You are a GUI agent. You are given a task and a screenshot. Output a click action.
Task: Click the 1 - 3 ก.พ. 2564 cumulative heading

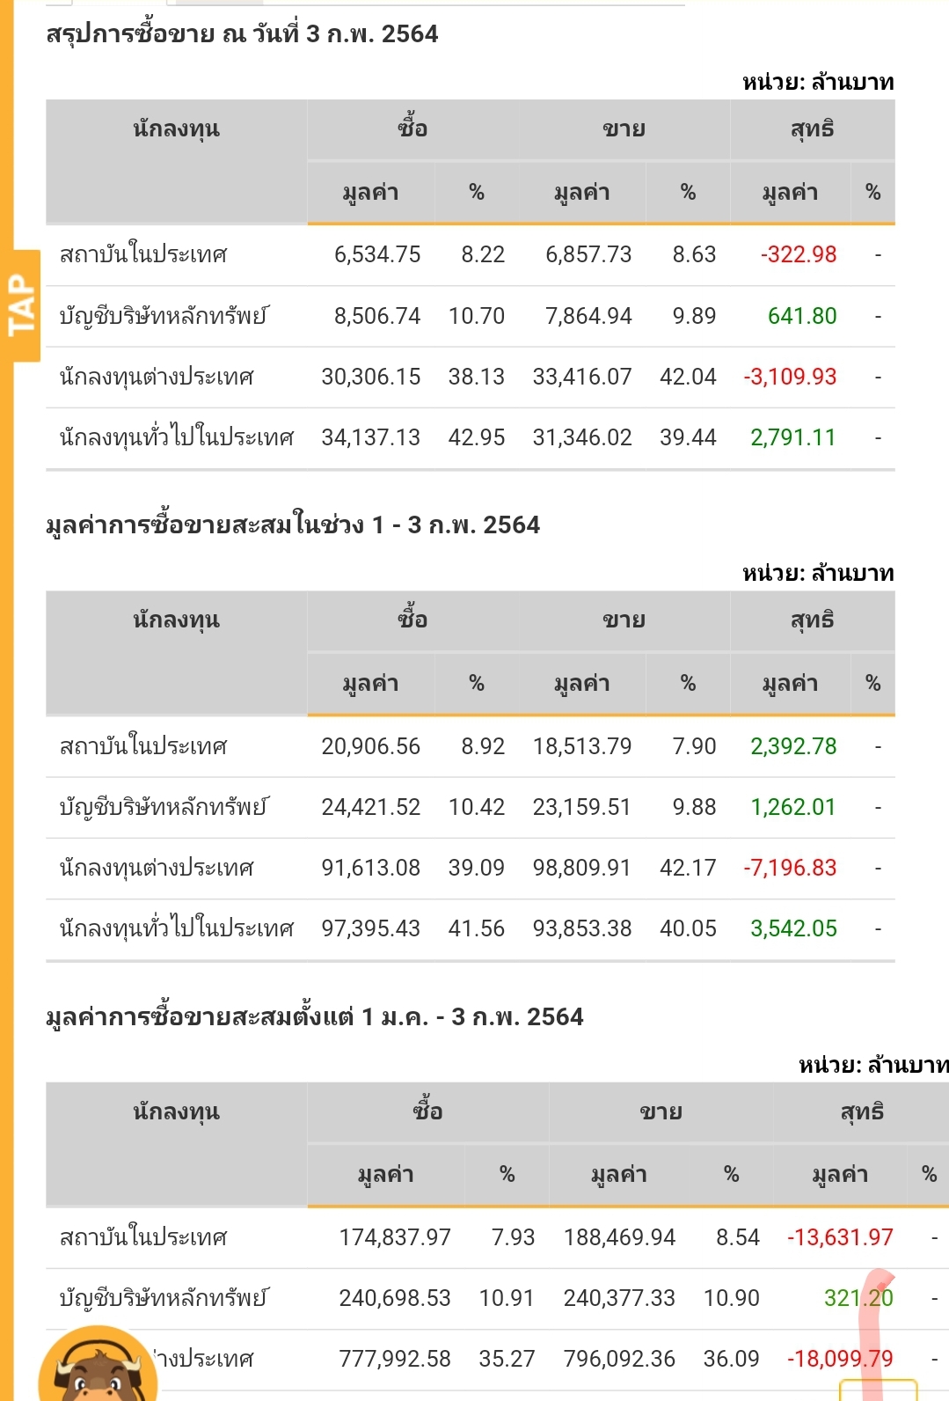pos(293,525)
